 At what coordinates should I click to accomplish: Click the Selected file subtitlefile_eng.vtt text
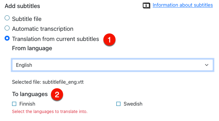(x=48, y=82)
